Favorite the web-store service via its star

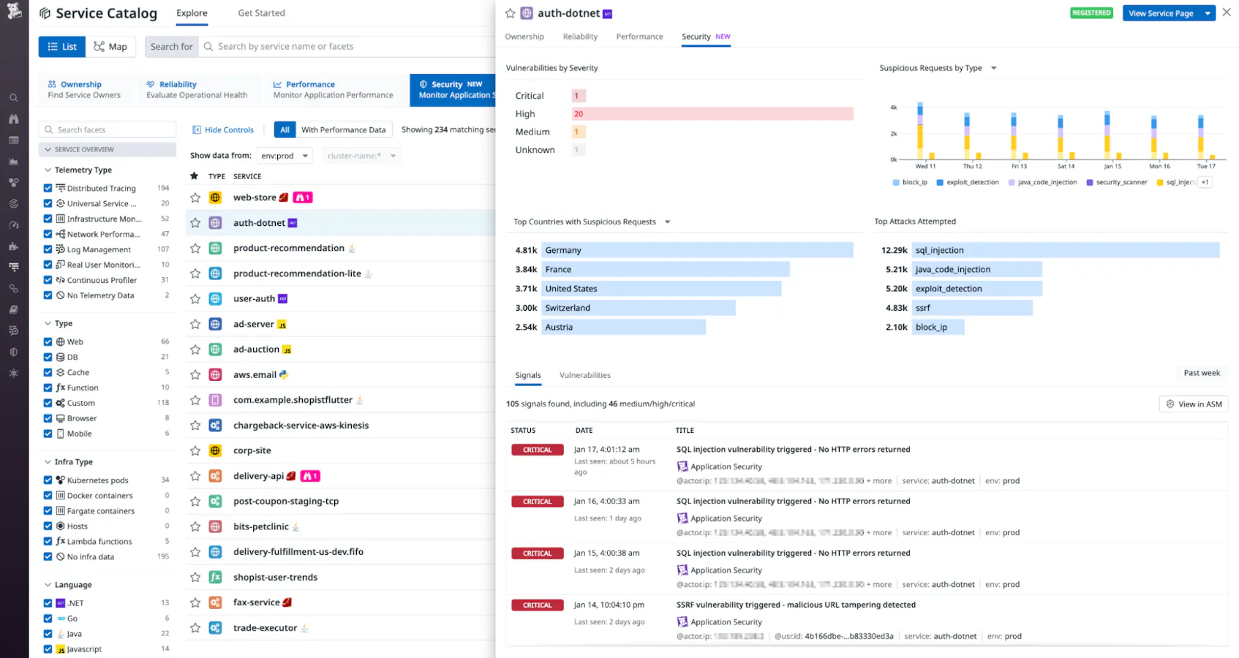(x=195, y=197)
